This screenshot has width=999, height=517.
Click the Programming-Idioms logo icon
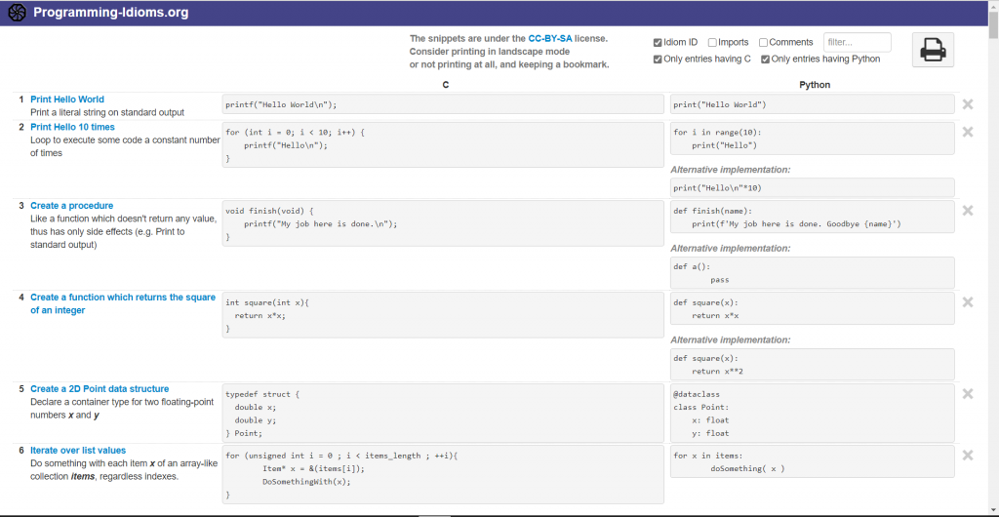tap(17, 14)
